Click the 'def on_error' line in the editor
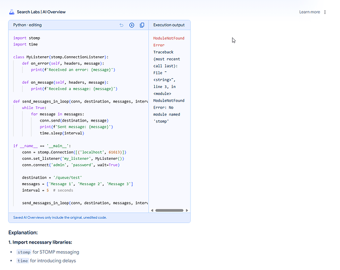This screenshot has height=270, width=340. point(63,63)
